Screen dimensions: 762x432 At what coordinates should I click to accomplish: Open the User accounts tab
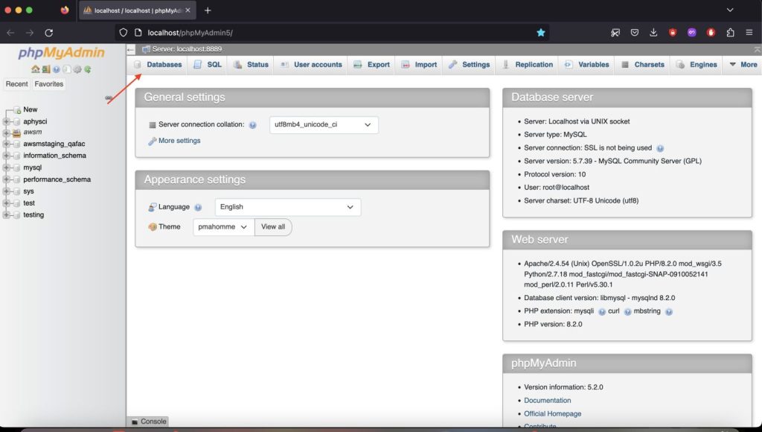311,65
